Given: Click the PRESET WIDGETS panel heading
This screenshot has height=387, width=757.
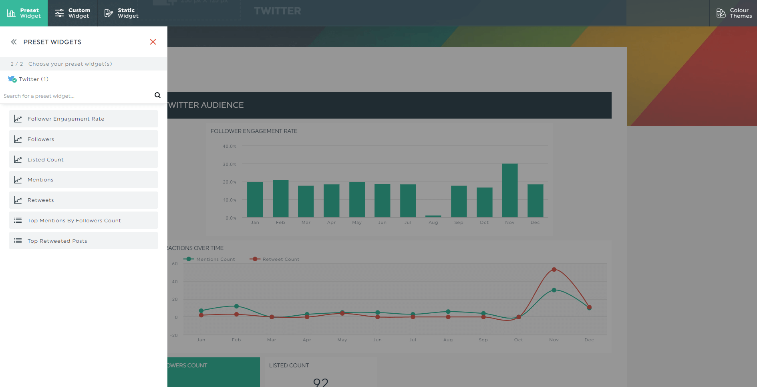Looking at the screenshot, I should 52,42.
